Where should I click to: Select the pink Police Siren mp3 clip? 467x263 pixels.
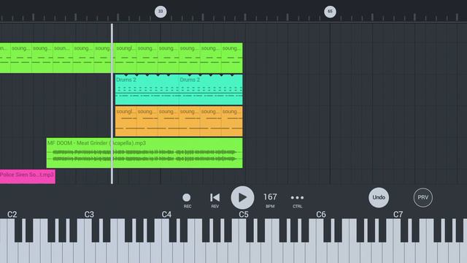[28, 177]
